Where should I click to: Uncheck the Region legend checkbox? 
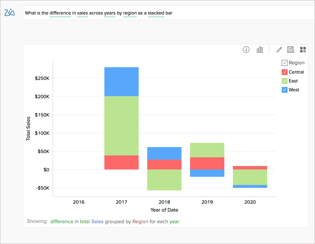[284, 62]
